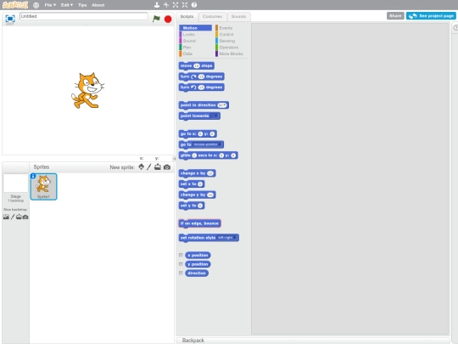Select the Duplicate stamp tool
The width and height of the screenshot is (458, 344).
(x=157, y=5)
